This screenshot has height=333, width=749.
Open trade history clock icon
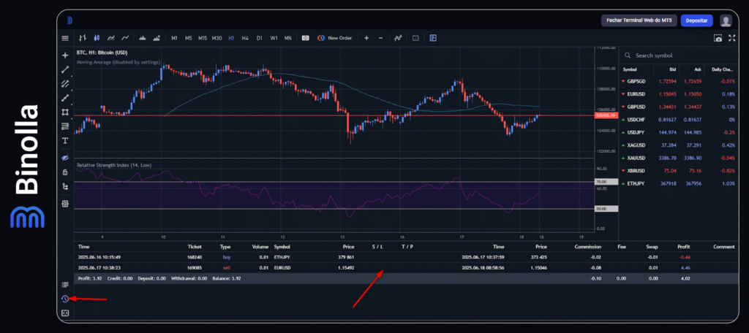coord(65,299)
